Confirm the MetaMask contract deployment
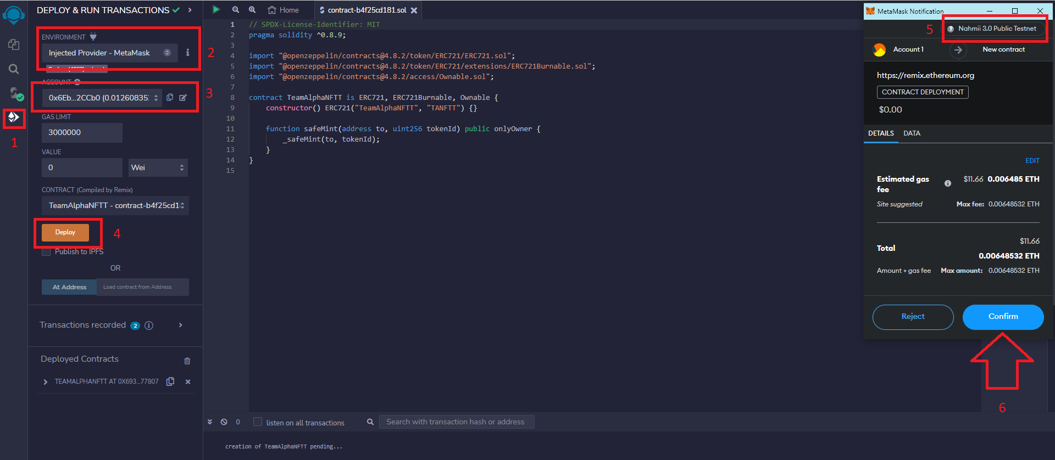 pos(1003,317)
